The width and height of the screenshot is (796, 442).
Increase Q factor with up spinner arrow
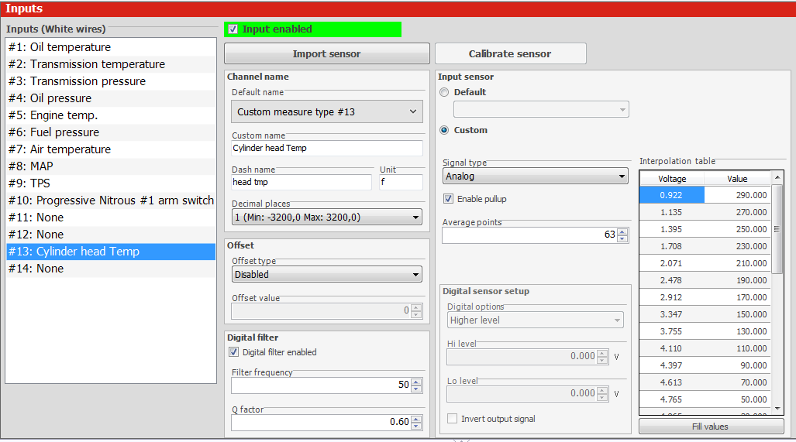[x=416, y=419]
